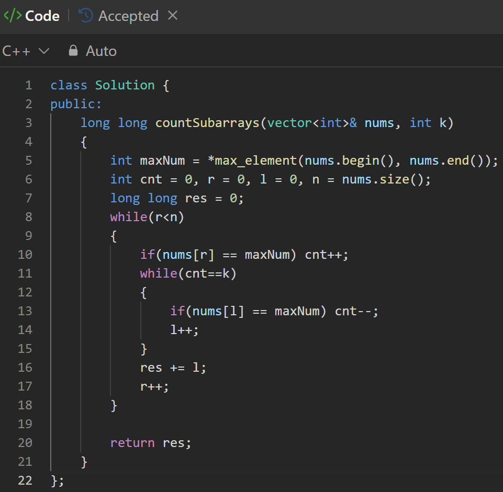Click the lock icon beside Auto

73,51
